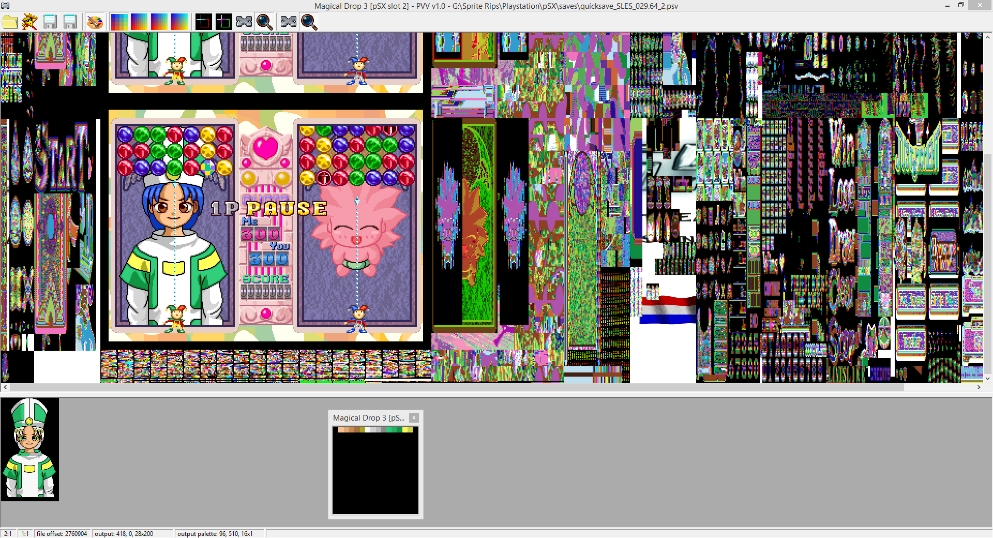Click the 1:1 zoom status bar cell

click(x=25, y=533)
